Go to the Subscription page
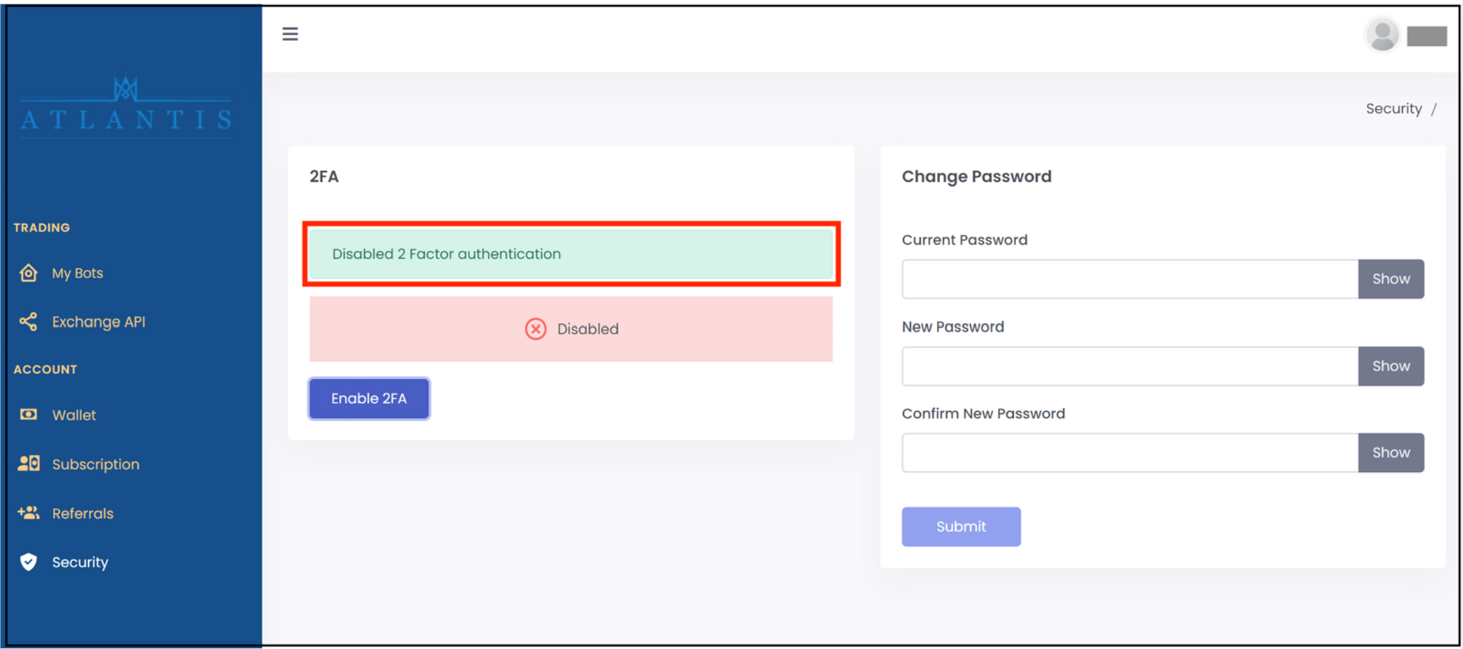 click(95, 464)
